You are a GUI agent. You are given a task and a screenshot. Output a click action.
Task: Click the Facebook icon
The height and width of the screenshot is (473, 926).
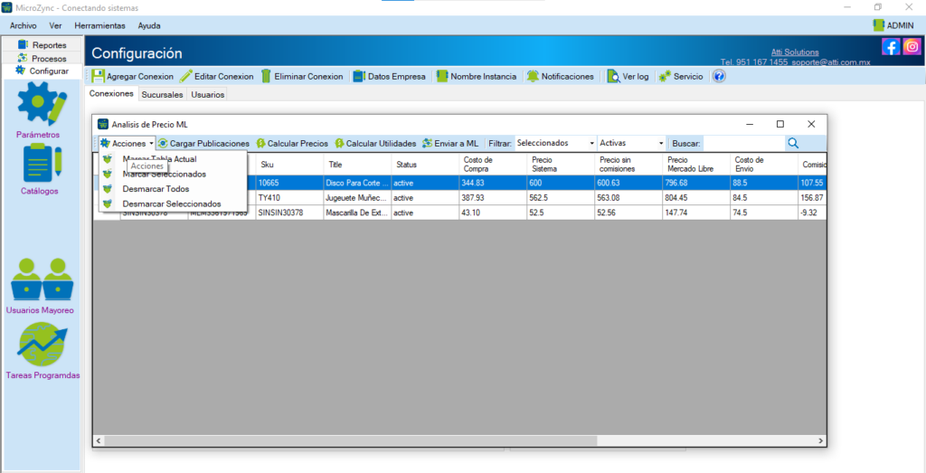pyautogui.click(x=891, y=47)
